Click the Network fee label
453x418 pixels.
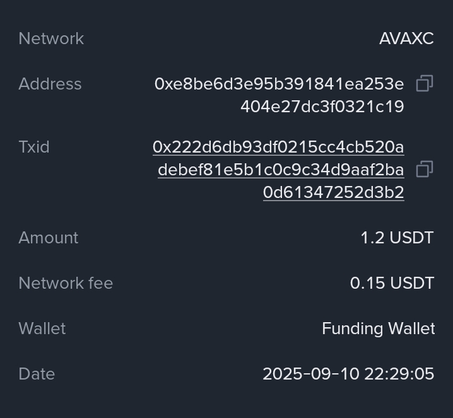pos(66,283)
